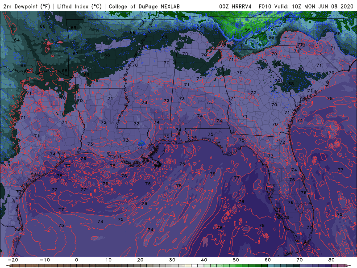Click the "2m Dewpoint (°F)" title text
Image resolution: width=357 pixels, height=268 pixels.
(x=27, y=6)
